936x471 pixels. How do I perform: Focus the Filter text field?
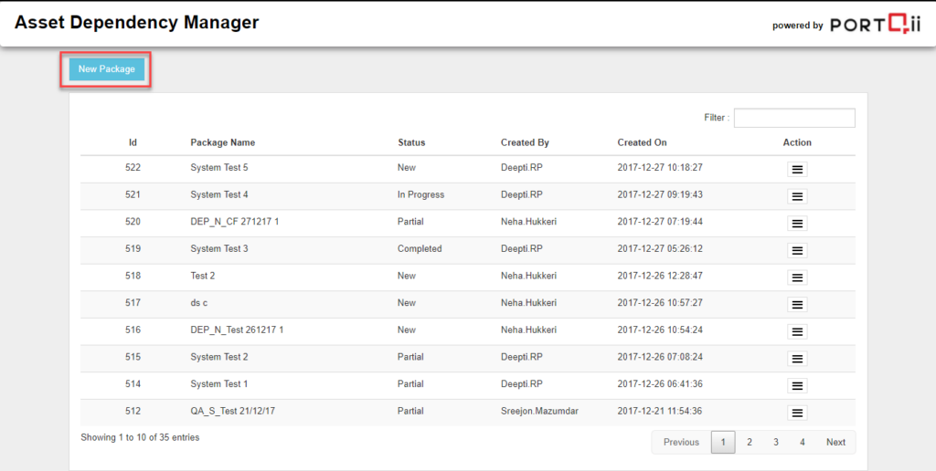click(x=793, y=119)
